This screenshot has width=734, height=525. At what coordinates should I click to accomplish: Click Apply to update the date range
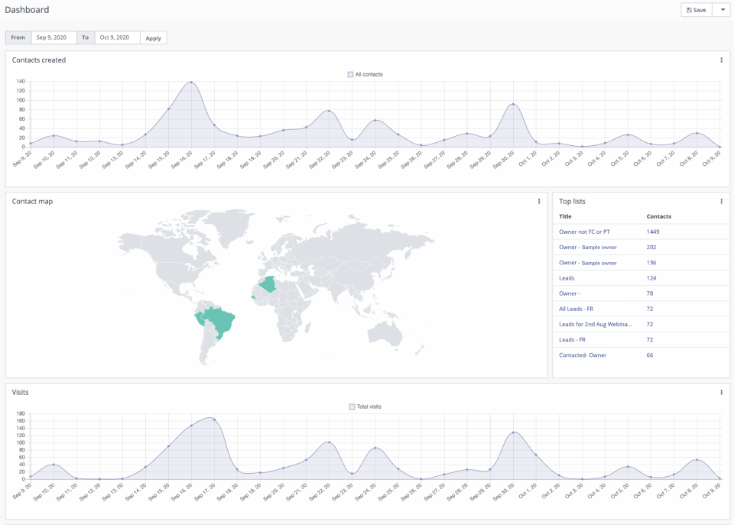[x=153, y=37]
